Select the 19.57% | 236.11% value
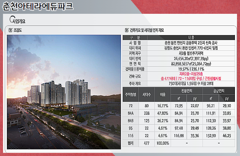Screen dimensions: 240x156 pos(191,69)
